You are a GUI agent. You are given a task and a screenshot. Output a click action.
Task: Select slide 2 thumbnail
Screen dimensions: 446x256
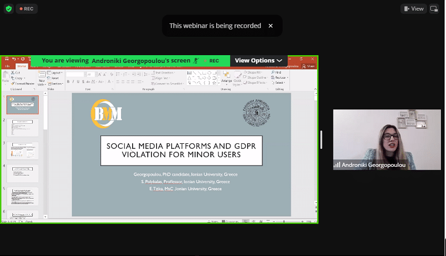(x=22, y=127)
